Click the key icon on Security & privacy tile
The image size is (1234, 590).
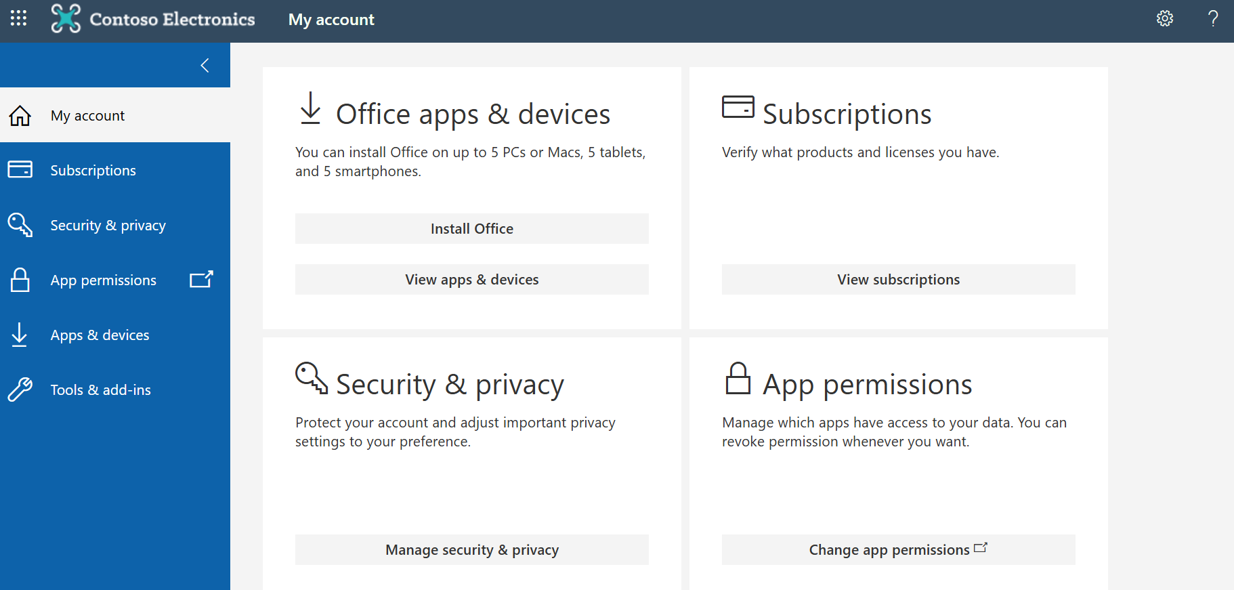point(312,377)
